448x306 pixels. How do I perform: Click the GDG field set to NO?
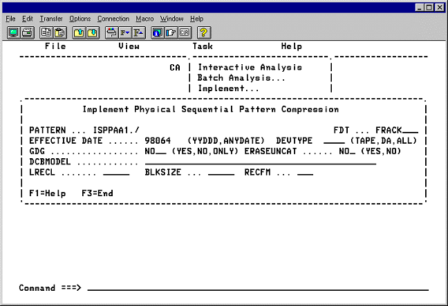pyautogui.click(x=156, y=151)
